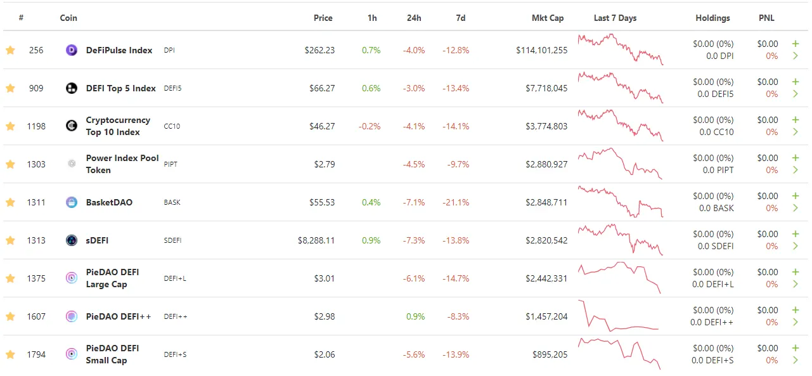Expand the PieDAO DEFI Small Cap row
Screen dimensions: 812x376
796,360
